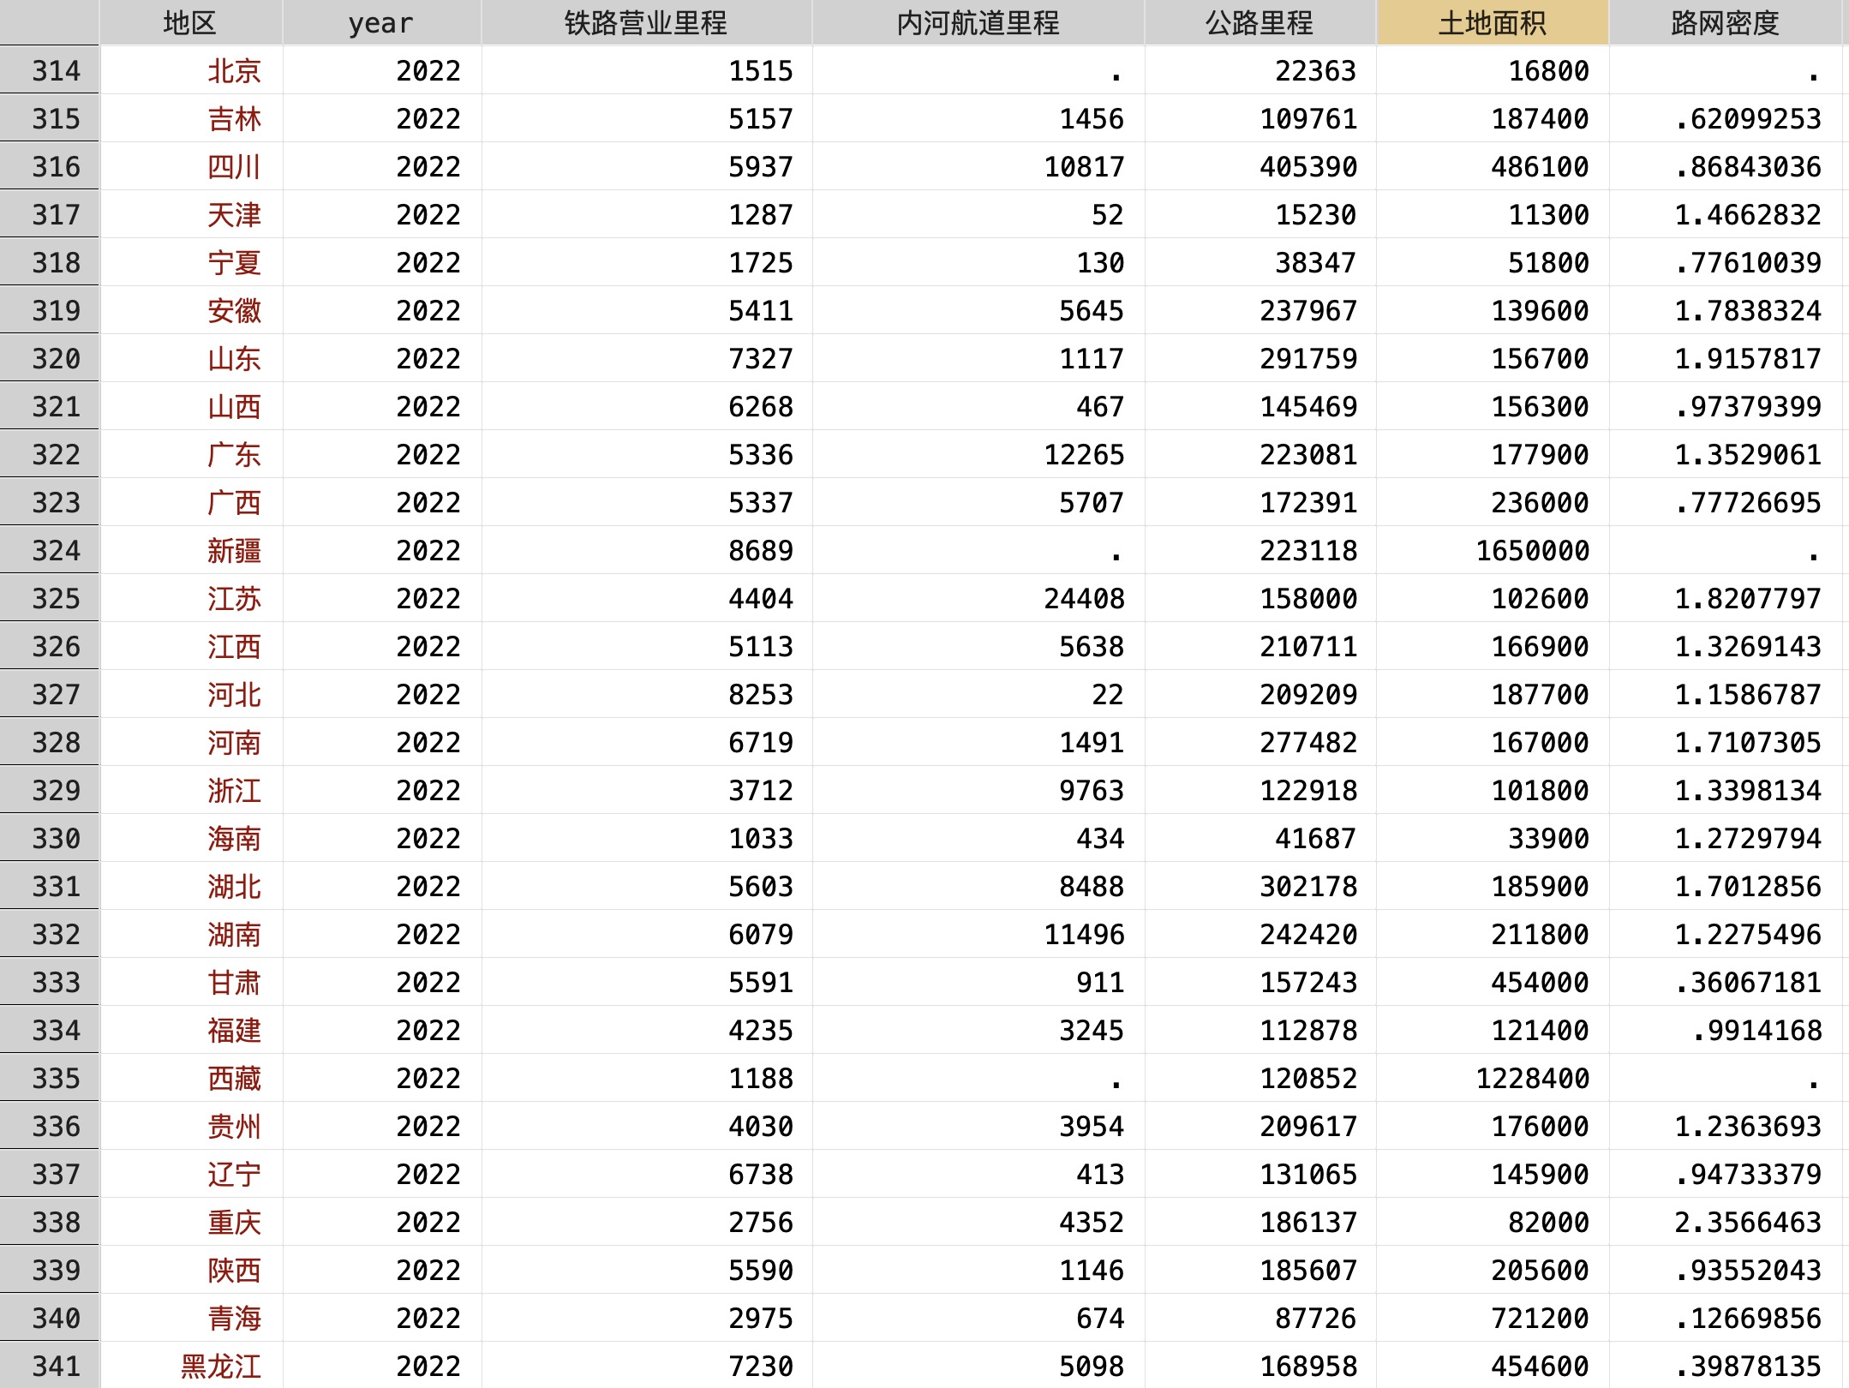Select the 内河航道里程 column header
The image size is (1849, 1388).
(978, 23)
